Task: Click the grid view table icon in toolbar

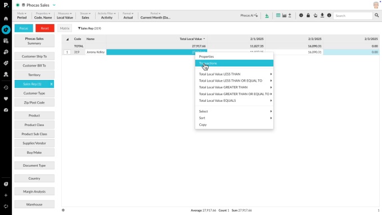Action: click(x=278, y=15)
